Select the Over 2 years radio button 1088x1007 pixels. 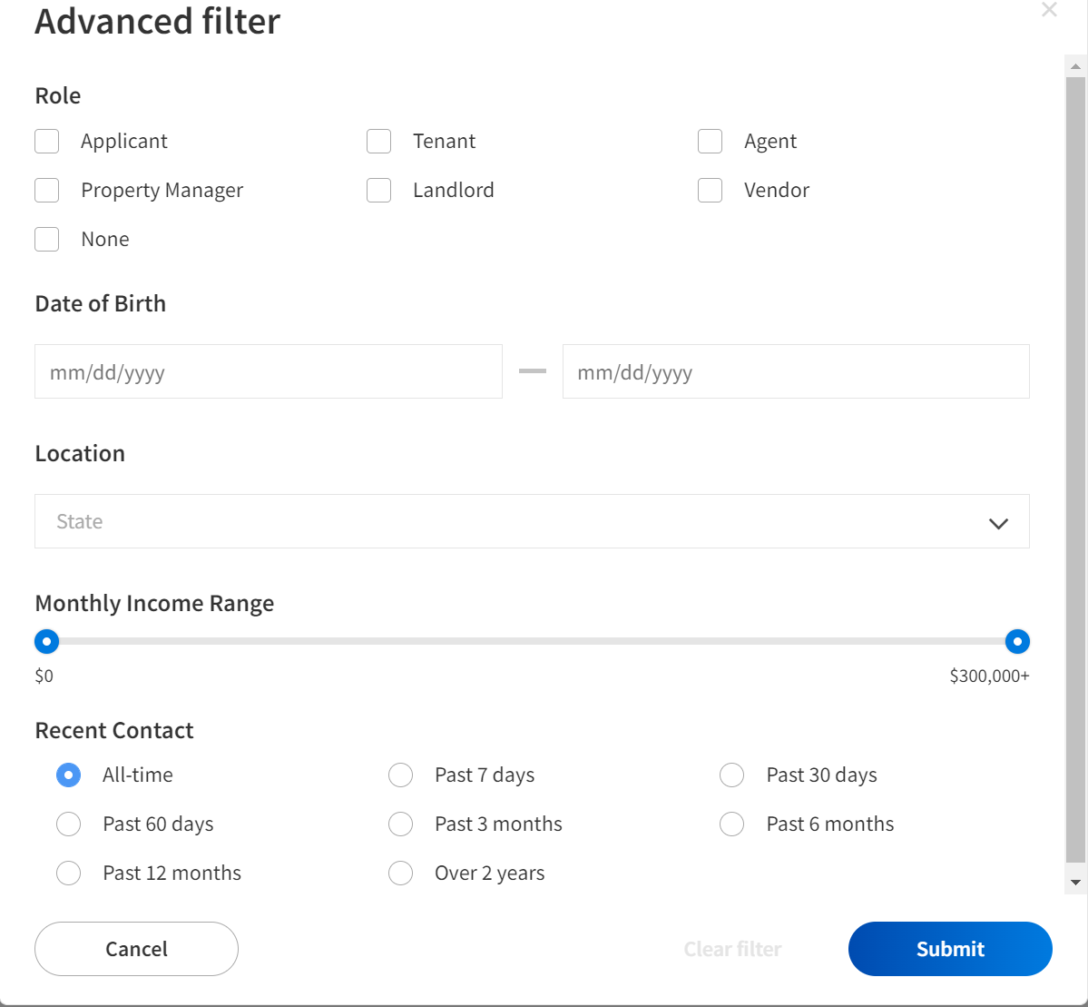[x=400, y=873]
